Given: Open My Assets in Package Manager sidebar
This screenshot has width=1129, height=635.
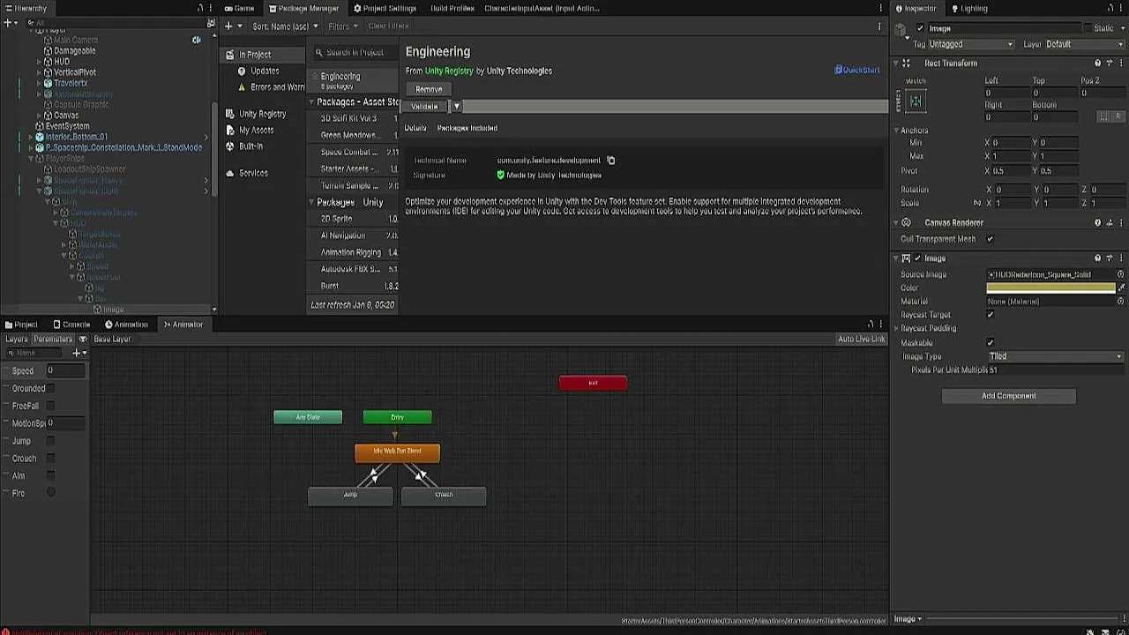Looking at the screenshot, I should tap(256, 130).
